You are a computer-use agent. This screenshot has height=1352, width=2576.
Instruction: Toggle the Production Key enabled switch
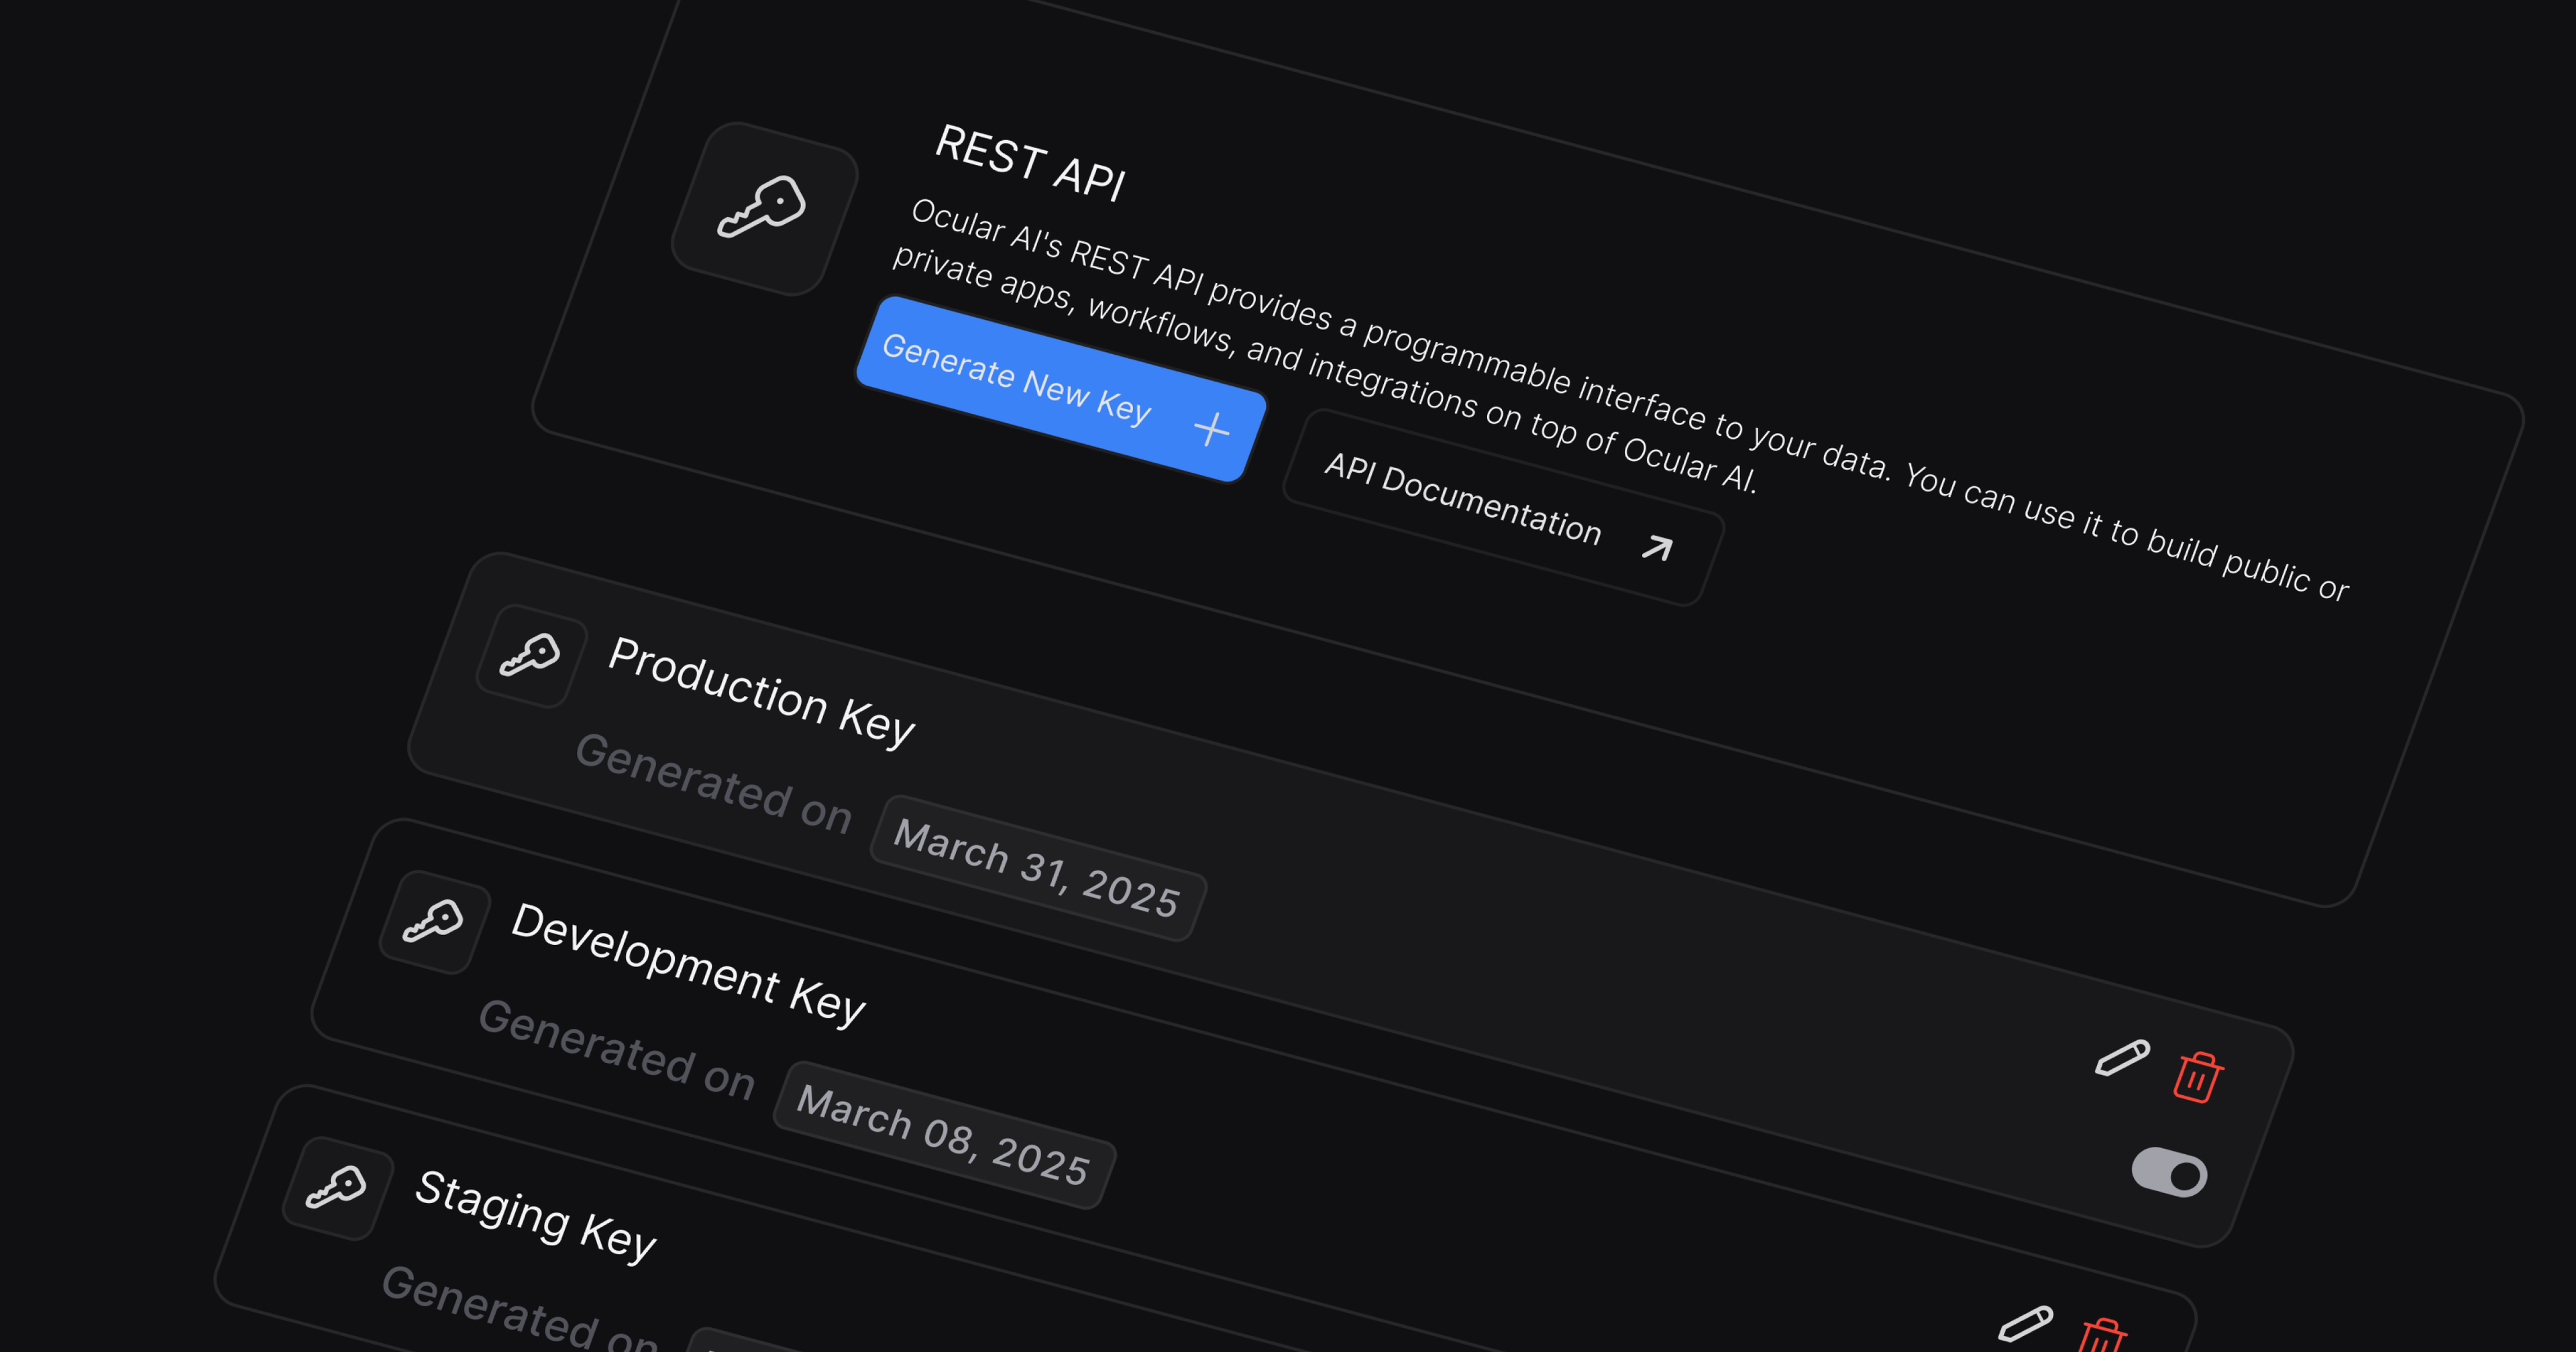point(2169,1172)
